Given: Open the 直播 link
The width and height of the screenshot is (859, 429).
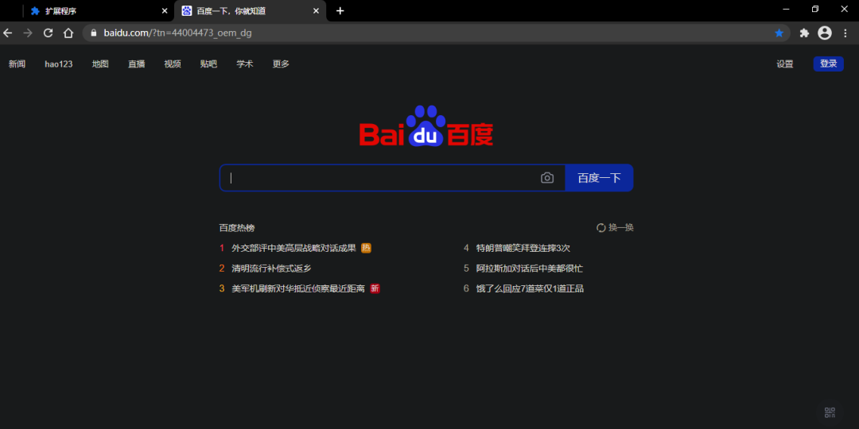Looking at the screenshot, I should (137, 64).
